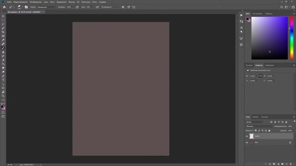The width and height of the screenshot is (296, 166).
Task: Open the layer blend mode dropdown
Action: tap(259, 126)
